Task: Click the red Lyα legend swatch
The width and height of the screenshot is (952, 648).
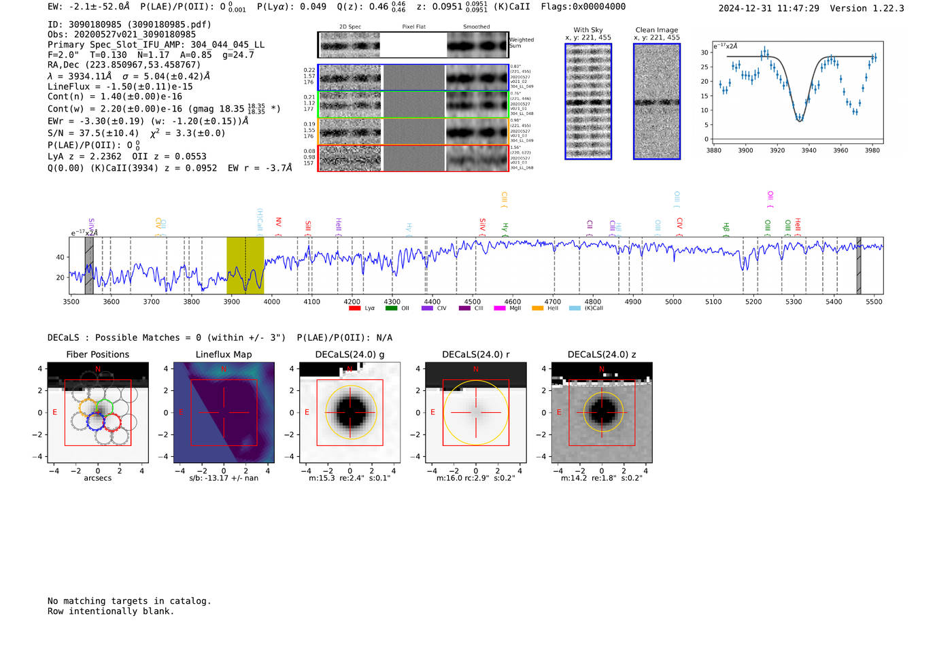Action: pos(354,308)
